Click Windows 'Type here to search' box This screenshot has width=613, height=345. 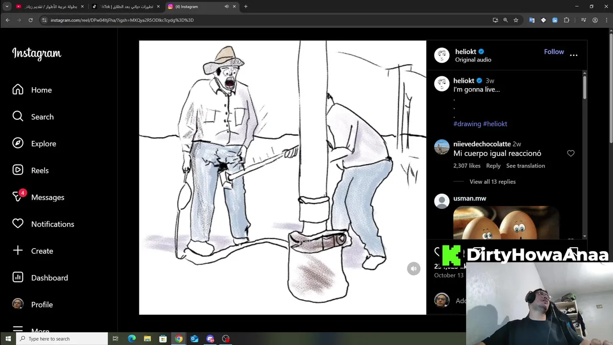62,339
